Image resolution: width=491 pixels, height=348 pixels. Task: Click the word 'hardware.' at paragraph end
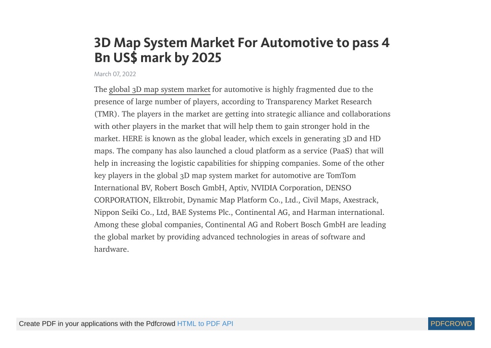point(111,249)
